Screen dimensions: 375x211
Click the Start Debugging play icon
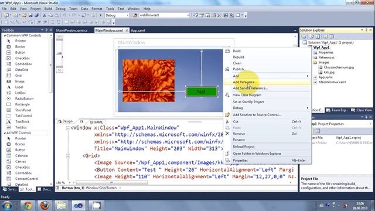tap(100, 15)
